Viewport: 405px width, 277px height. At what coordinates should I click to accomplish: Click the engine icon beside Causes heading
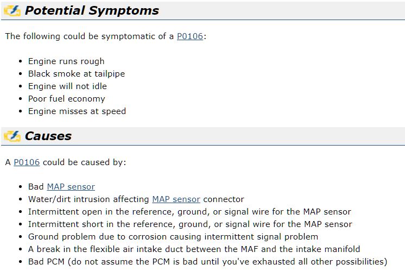(x=12, y=136)
